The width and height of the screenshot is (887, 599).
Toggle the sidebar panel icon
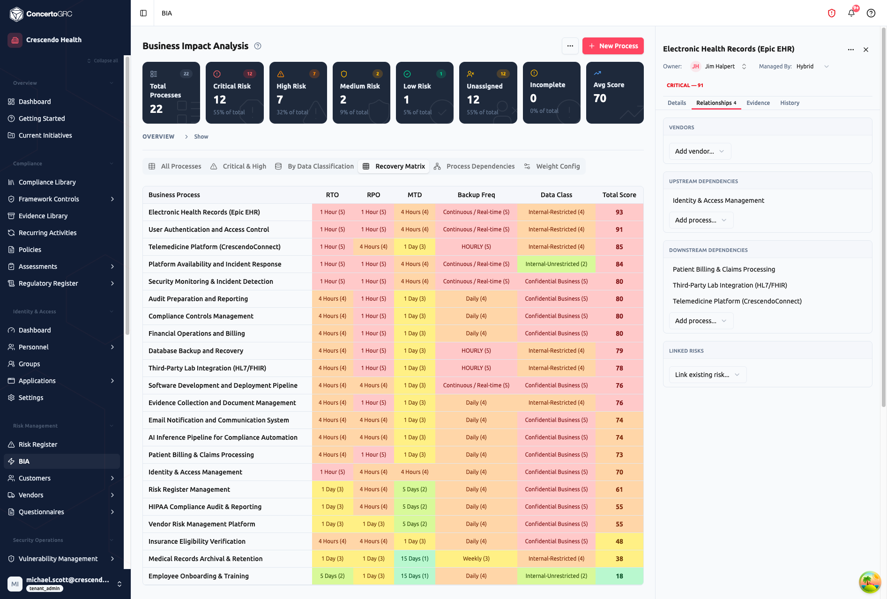[143, 13]
